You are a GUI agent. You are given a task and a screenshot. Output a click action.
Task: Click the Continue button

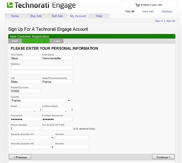(x=163, y=157)
